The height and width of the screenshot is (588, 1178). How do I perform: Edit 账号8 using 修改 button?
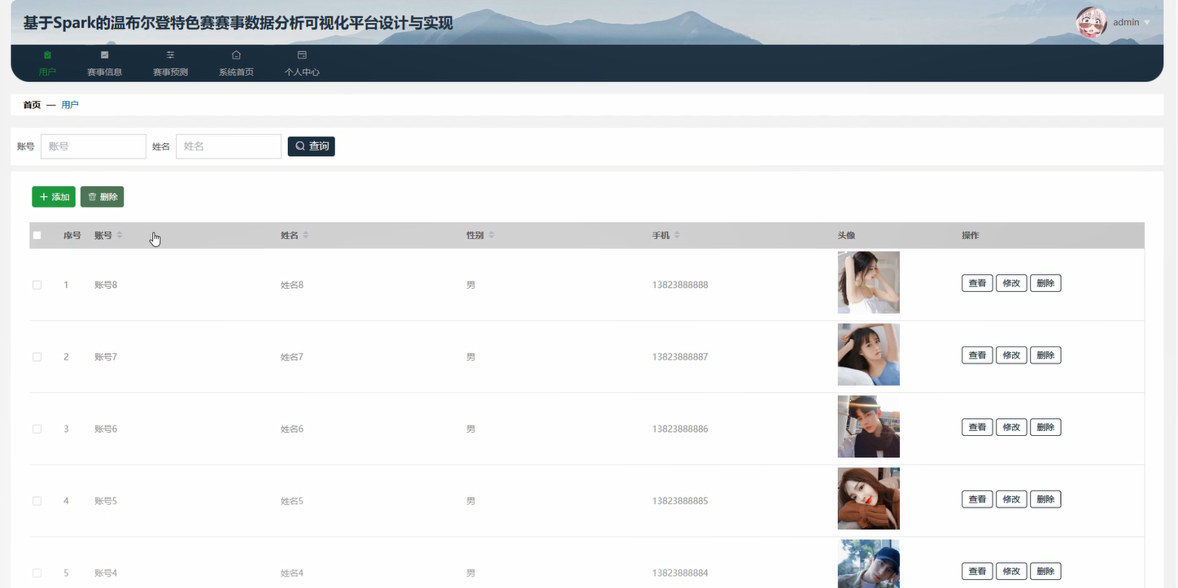[x=1011, y=283]
